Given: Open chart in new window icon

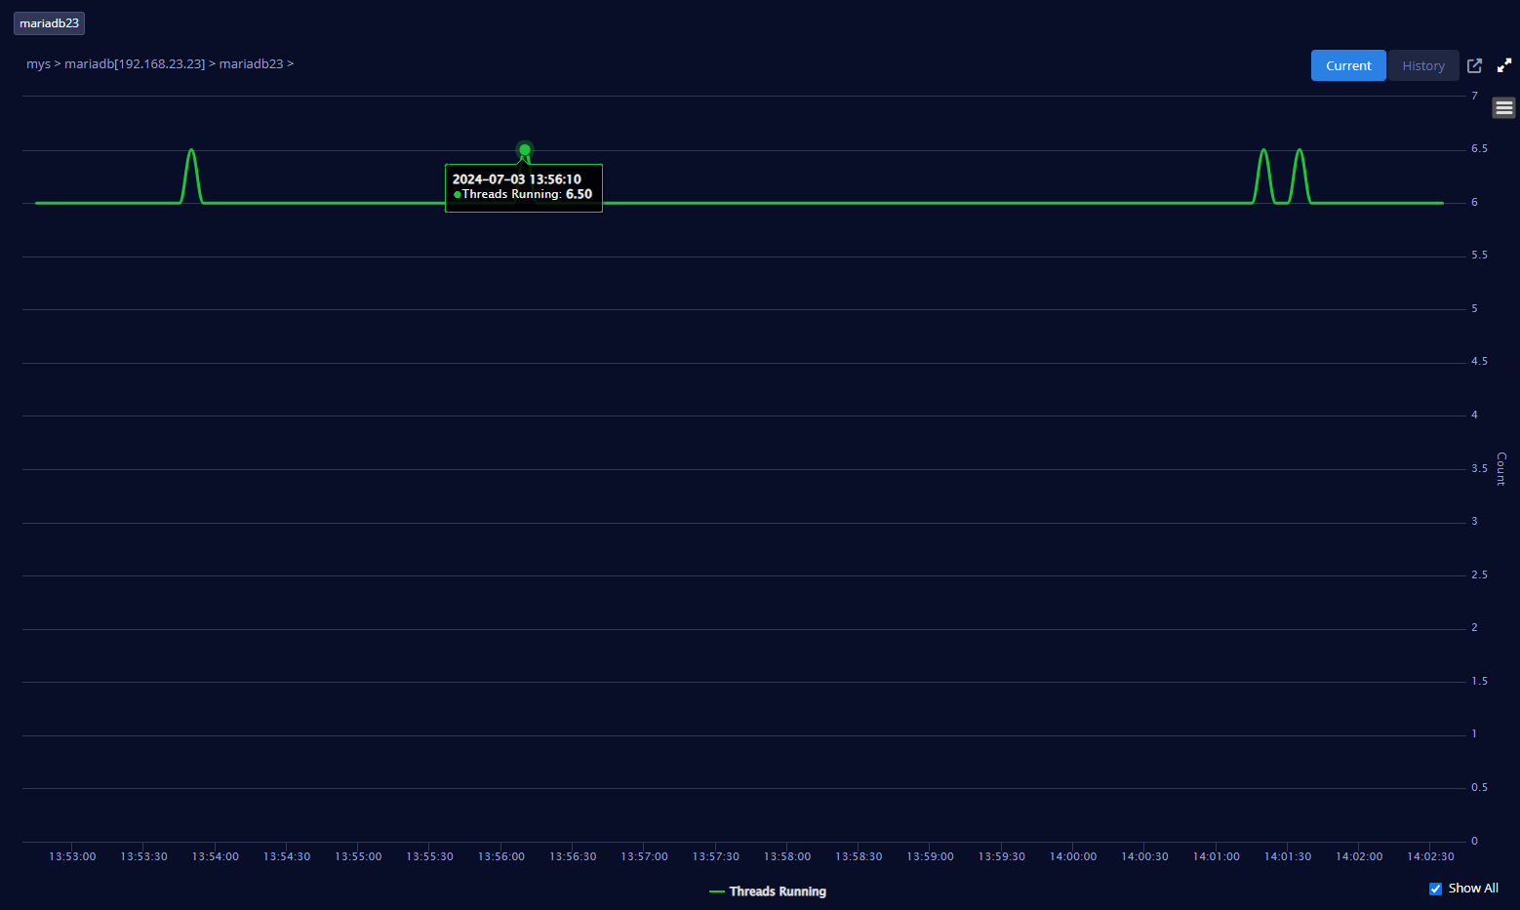Looking at the screenshot, I should [x=1474, y=65].
